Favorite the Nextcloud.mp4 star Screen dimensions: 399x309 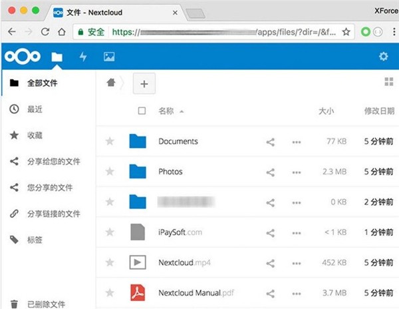coord(110,262)
